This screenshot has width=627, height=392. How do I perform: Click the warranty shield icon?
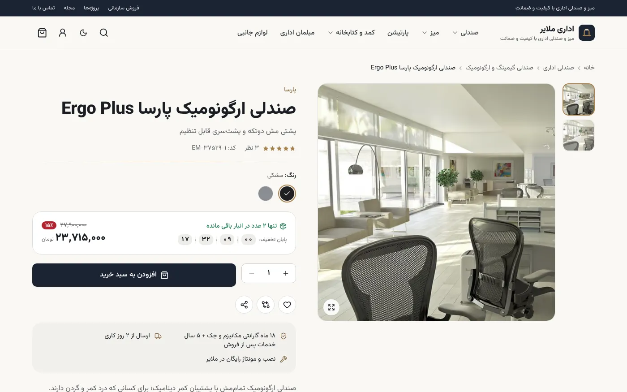click(283, 336)
